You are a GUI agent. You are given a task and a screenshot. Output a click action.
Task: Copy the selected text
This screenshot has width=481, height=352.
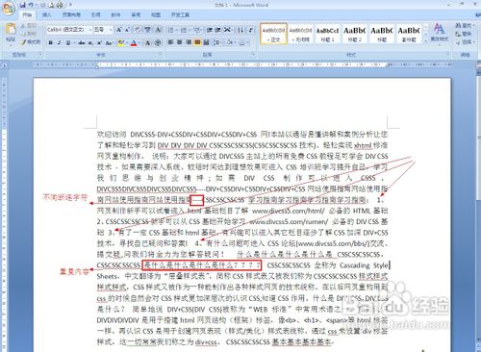coord(29,34)
